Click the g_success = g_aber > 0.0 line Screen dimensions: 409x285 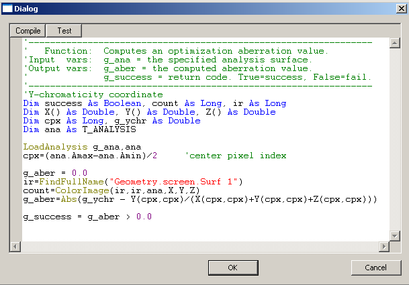87,217
